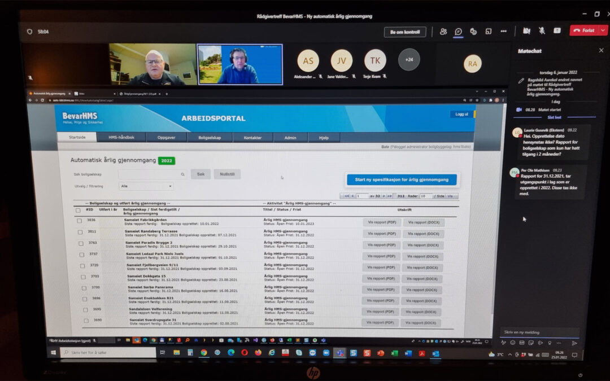Image resolution: width=610 pixels, height=381 pixels.
Task: Click Start ny spesifikasjon for årlig gjennomgang
Action: point(401,179)
